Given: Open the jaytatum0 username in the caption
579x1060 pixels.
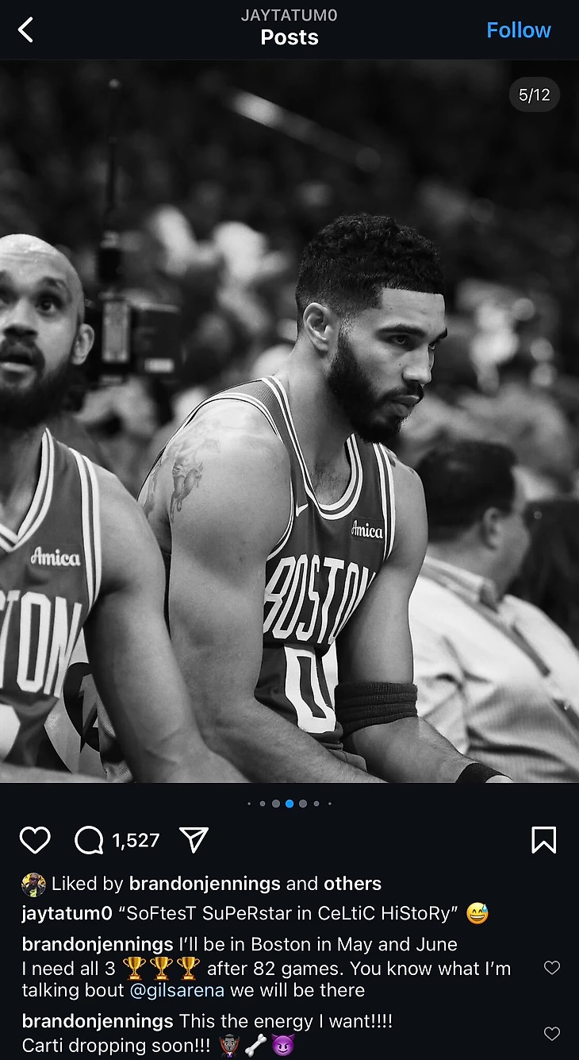Looking at the screenshot, I should click(x=67, y=914).
